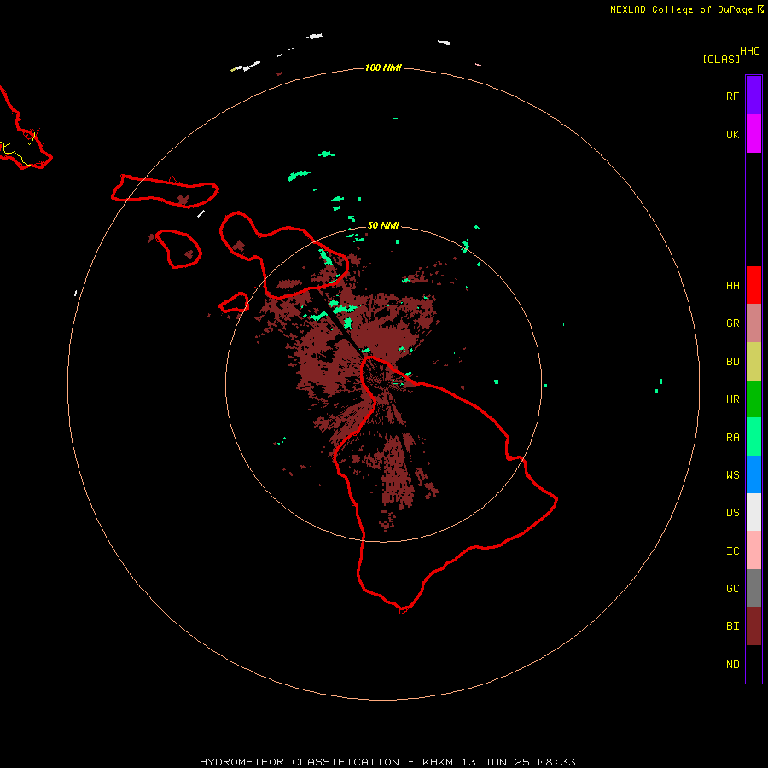
Task: Click the HA red legend swatch
Action: click(753, 285)
